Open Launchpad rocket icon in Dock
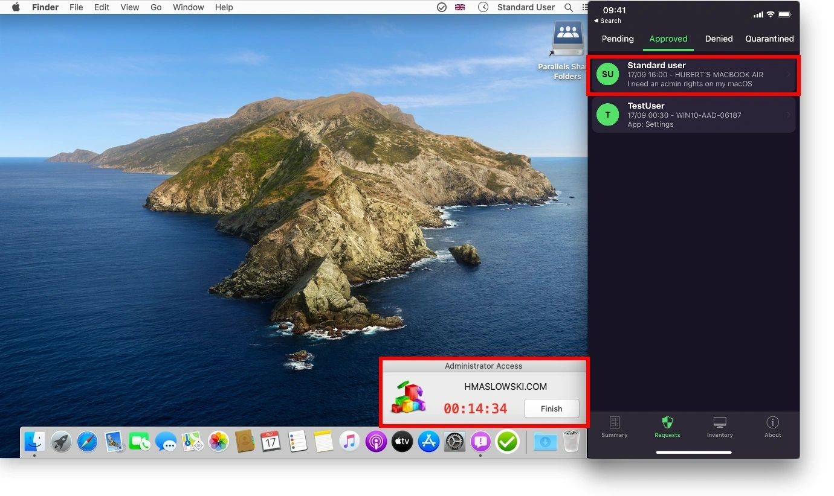This screenshot has height=496, width=834. click(x=61, y=442)
